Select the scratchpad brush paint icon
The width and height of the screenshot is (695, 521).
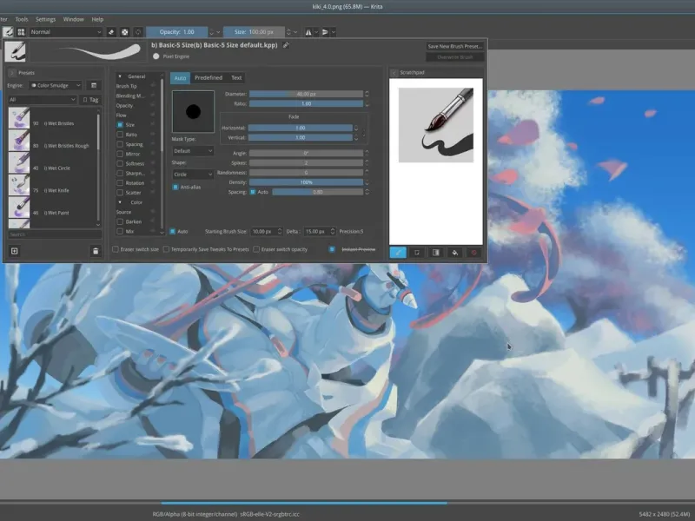398,253
